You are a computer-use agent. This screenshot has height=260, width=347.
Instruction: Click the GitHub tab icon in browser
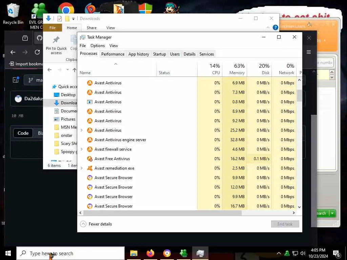(x=39, y=38)
